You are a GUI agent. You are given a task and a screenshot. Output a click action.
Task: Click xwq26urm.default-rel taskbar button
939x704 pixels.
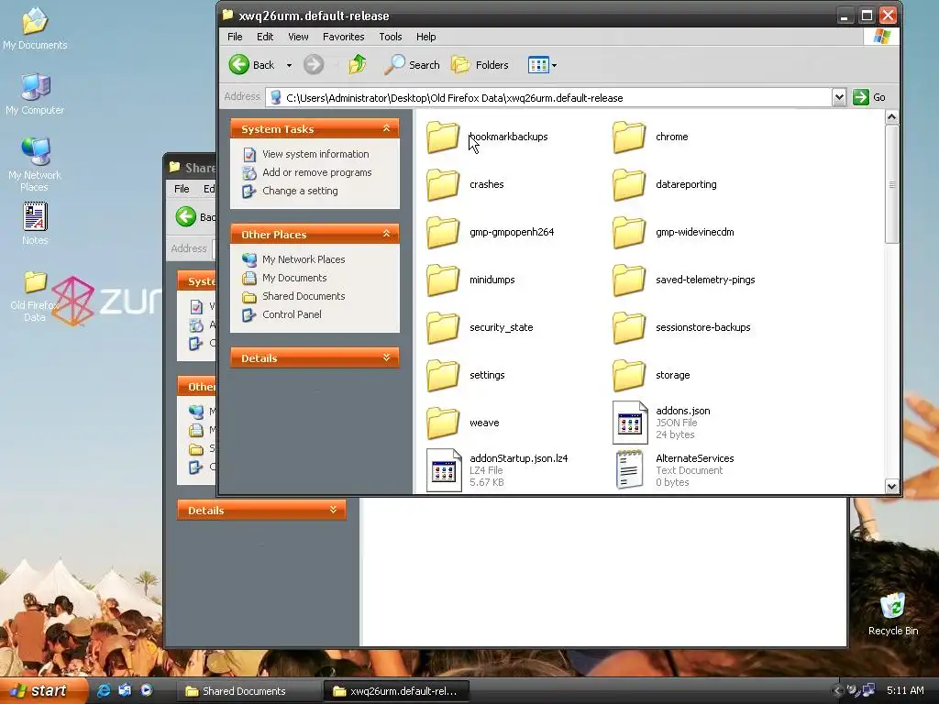pos(396,691)
